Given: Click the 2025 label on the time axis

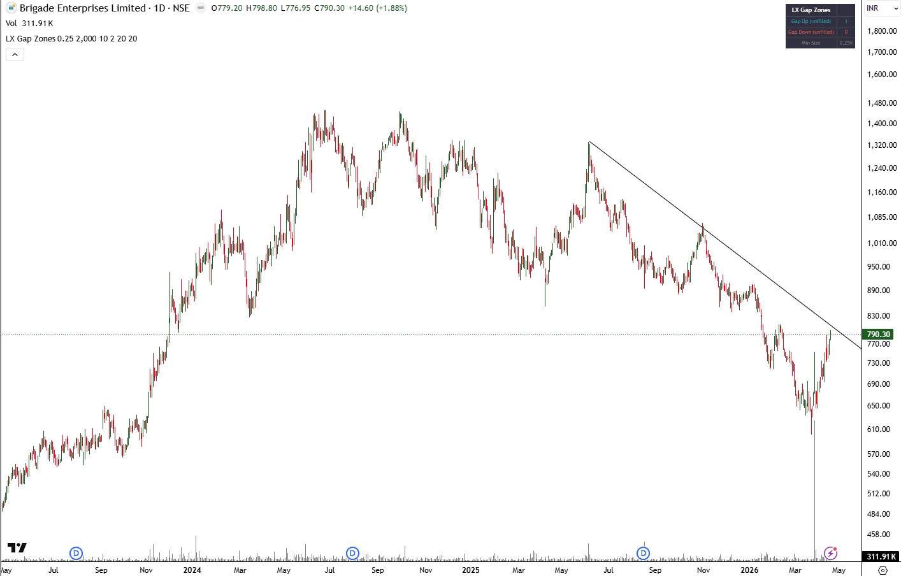Looking at the screenshot, I should click(x=471, y=570).
